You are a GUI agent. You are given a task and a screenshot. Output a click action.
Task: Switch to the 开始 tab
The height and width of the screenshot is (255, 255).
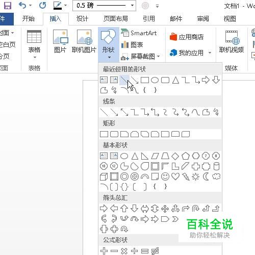(28, 19)
